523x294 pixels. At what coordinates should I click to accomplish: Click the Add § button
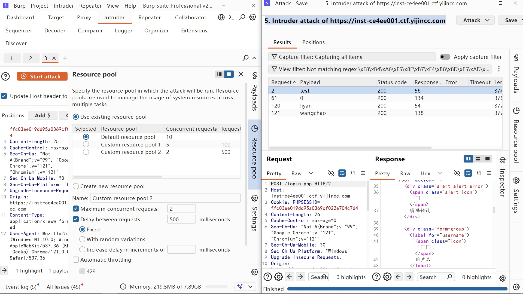click(x=42, y=115)
